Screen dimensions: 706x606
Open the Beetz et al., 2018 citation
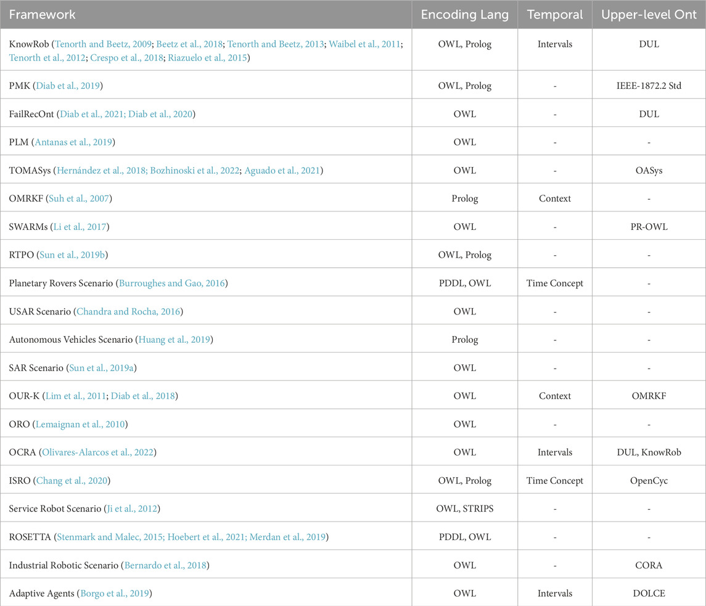189,44
